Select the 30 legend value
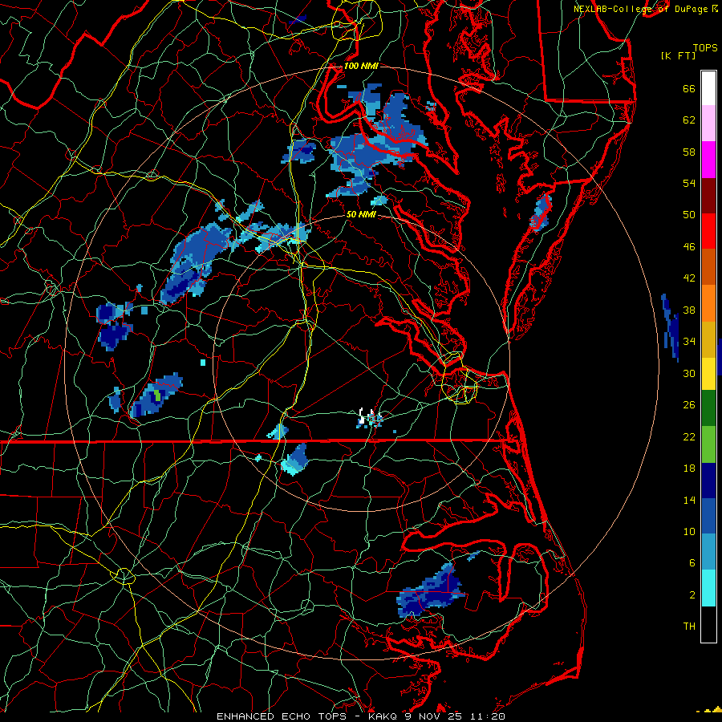The image size is (722, 722). tap(689, 373)
